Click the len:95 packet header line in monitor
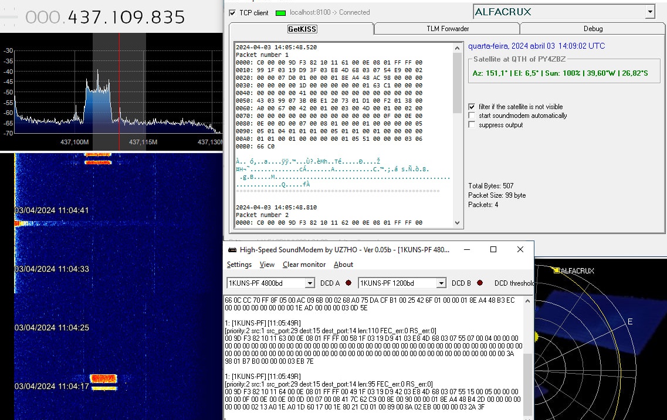667x420 pixels. [329, 384]
